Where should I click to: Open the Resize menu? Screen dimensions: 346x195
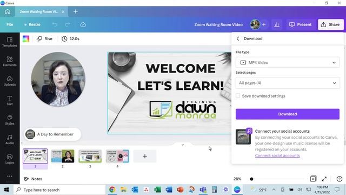[32, 24]
